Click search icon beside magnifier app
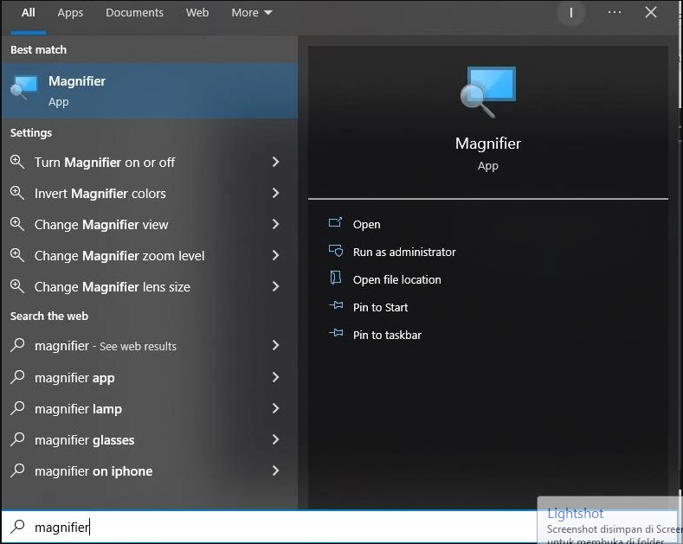 pos(17,376)
